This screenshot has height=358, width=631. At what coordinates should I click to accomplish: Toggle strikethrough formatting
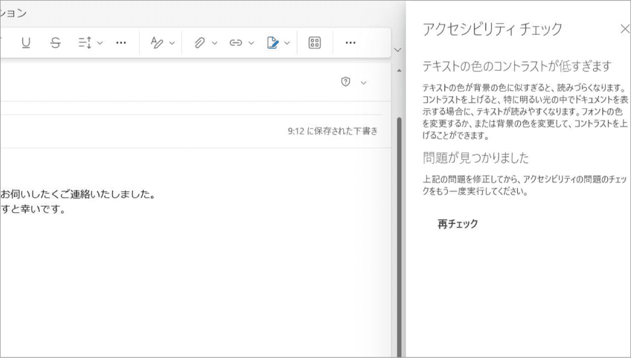[x=55, y=43]
